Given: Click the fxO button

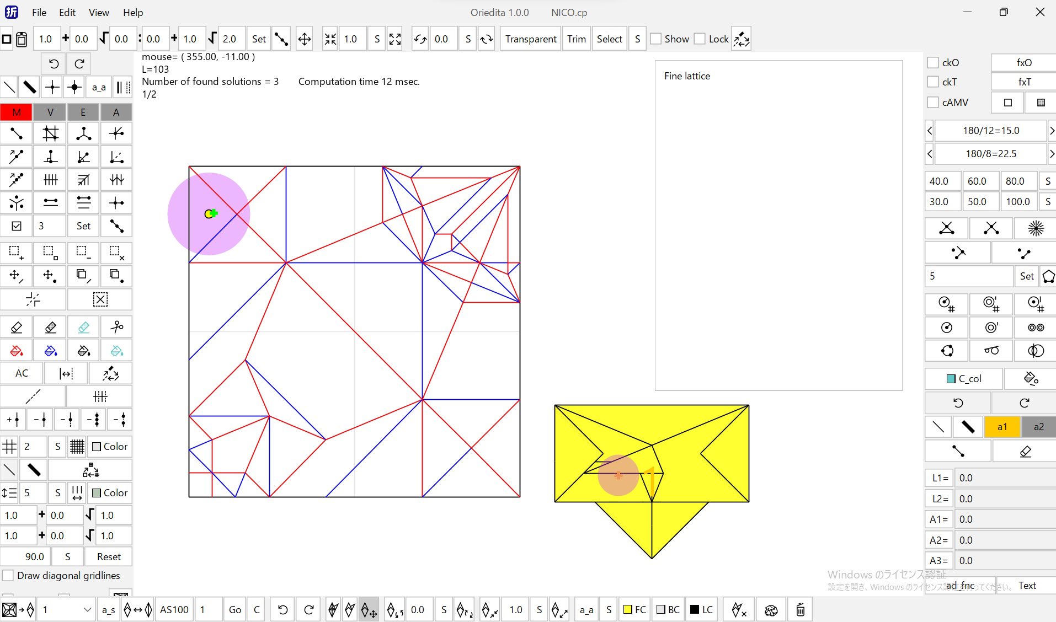Looking at the screenshot, I should (1024, 62).
